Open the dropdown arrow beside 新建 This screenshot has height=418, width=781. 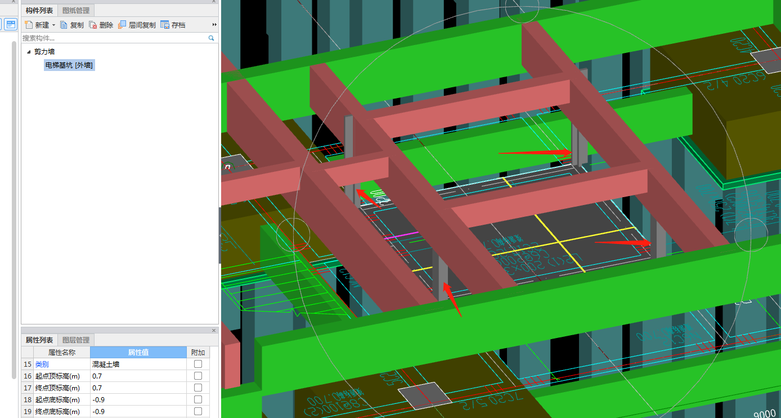(54, 25)
